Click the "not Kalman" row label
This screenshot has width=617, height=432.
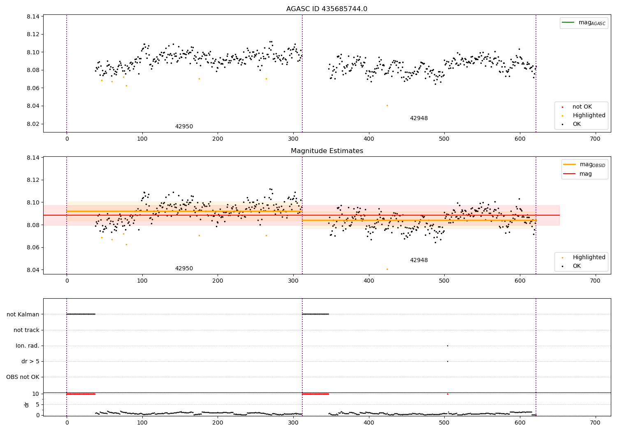(x=23, y=314)
